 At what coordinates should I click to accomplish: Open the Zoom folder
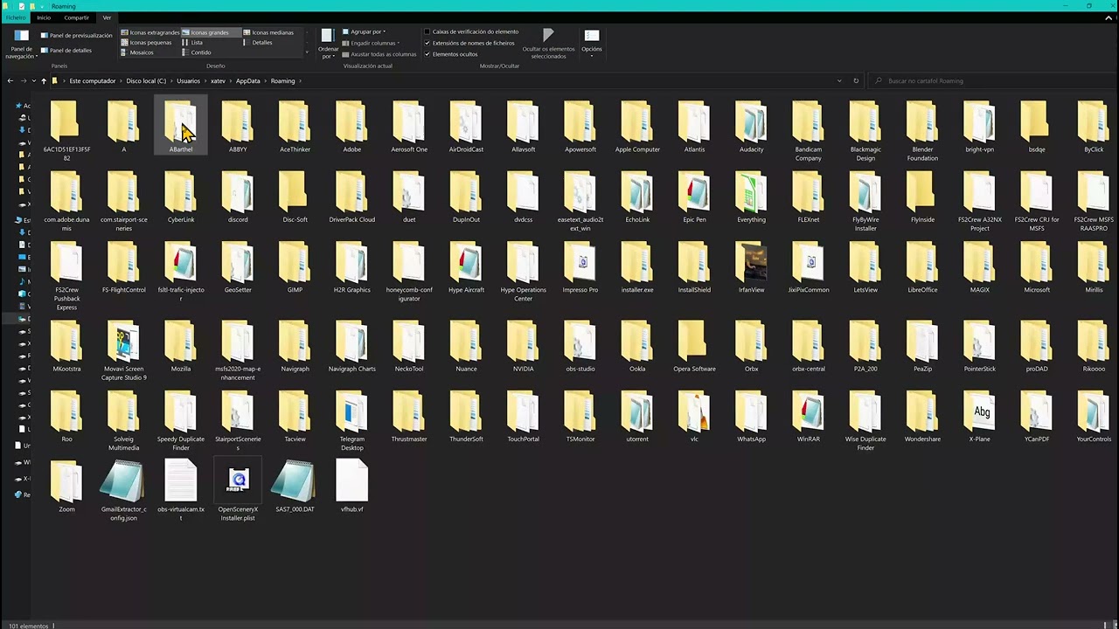click(x=66, y=487)
